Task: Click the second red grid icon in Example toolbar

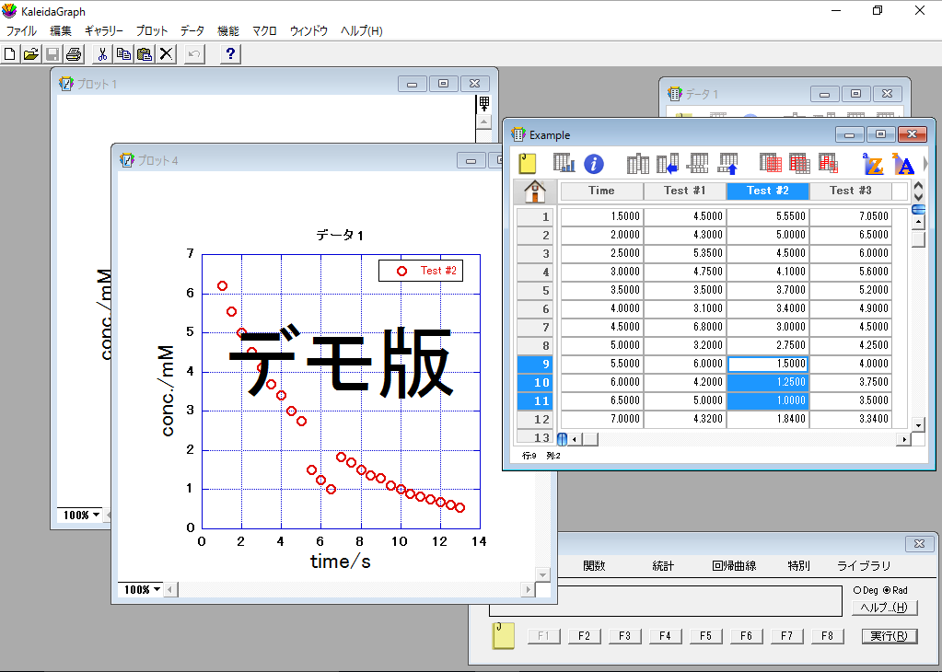Action: pos(799,163)
